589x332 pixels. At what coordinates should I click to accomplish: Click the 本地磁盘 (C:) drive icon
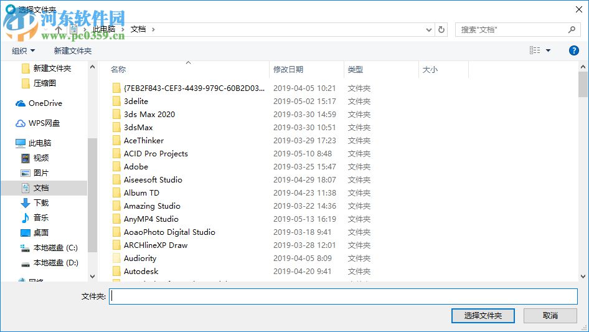(x=25, y=248)
